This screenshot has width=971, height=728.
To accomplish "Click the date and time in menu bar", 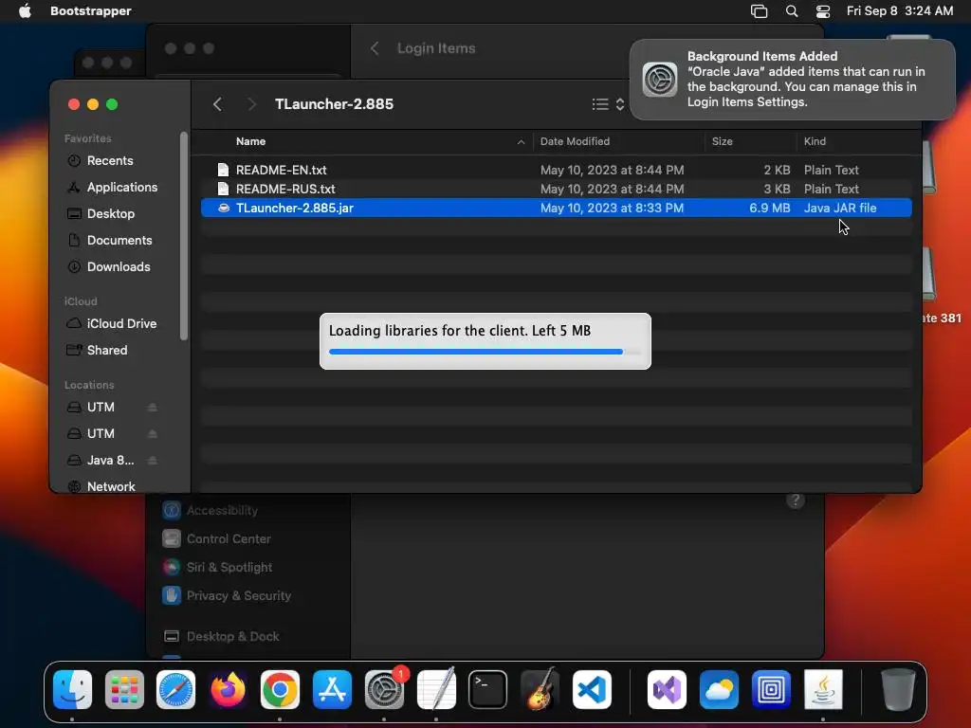I will click(x=900, y=11).
